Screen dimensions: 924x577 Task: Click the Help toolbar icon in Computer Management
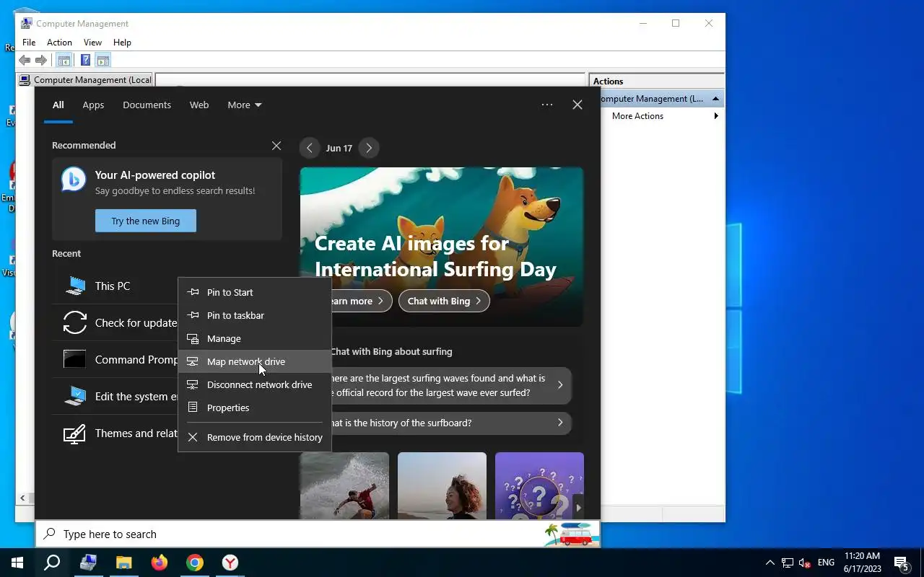tap(85, 61)
